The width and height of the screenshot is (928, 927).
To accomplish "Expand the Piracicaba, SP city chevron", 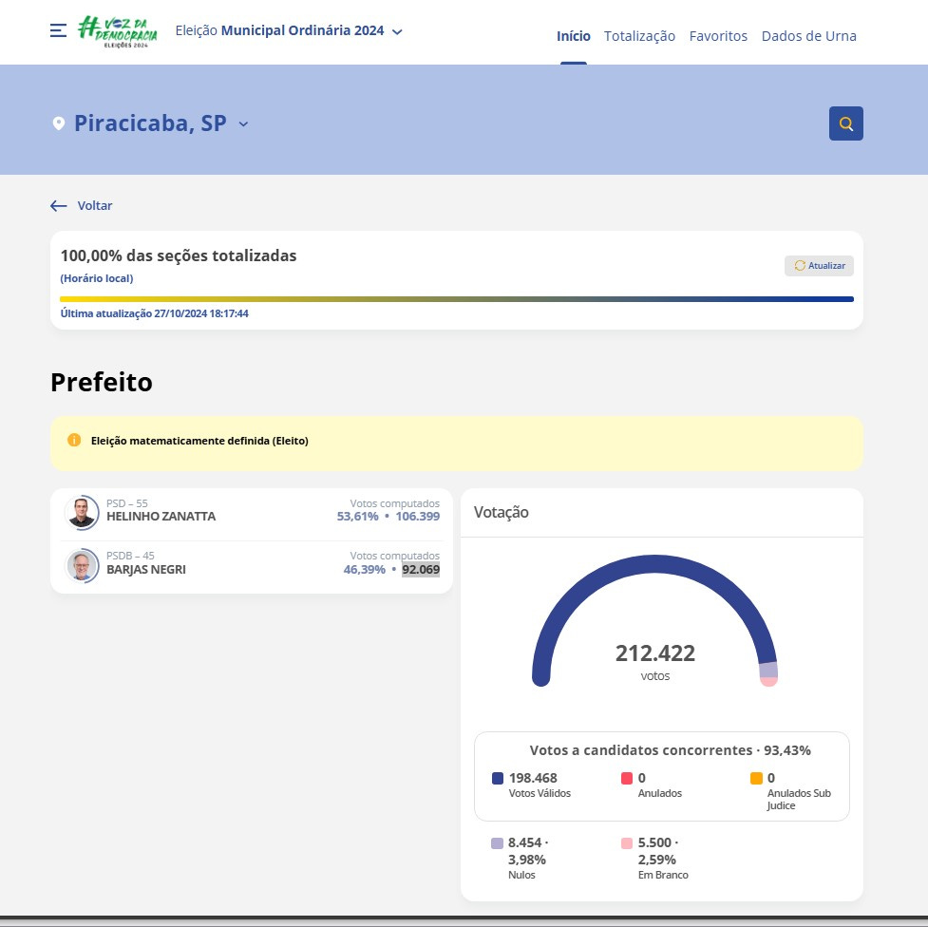I will [243, 124].
